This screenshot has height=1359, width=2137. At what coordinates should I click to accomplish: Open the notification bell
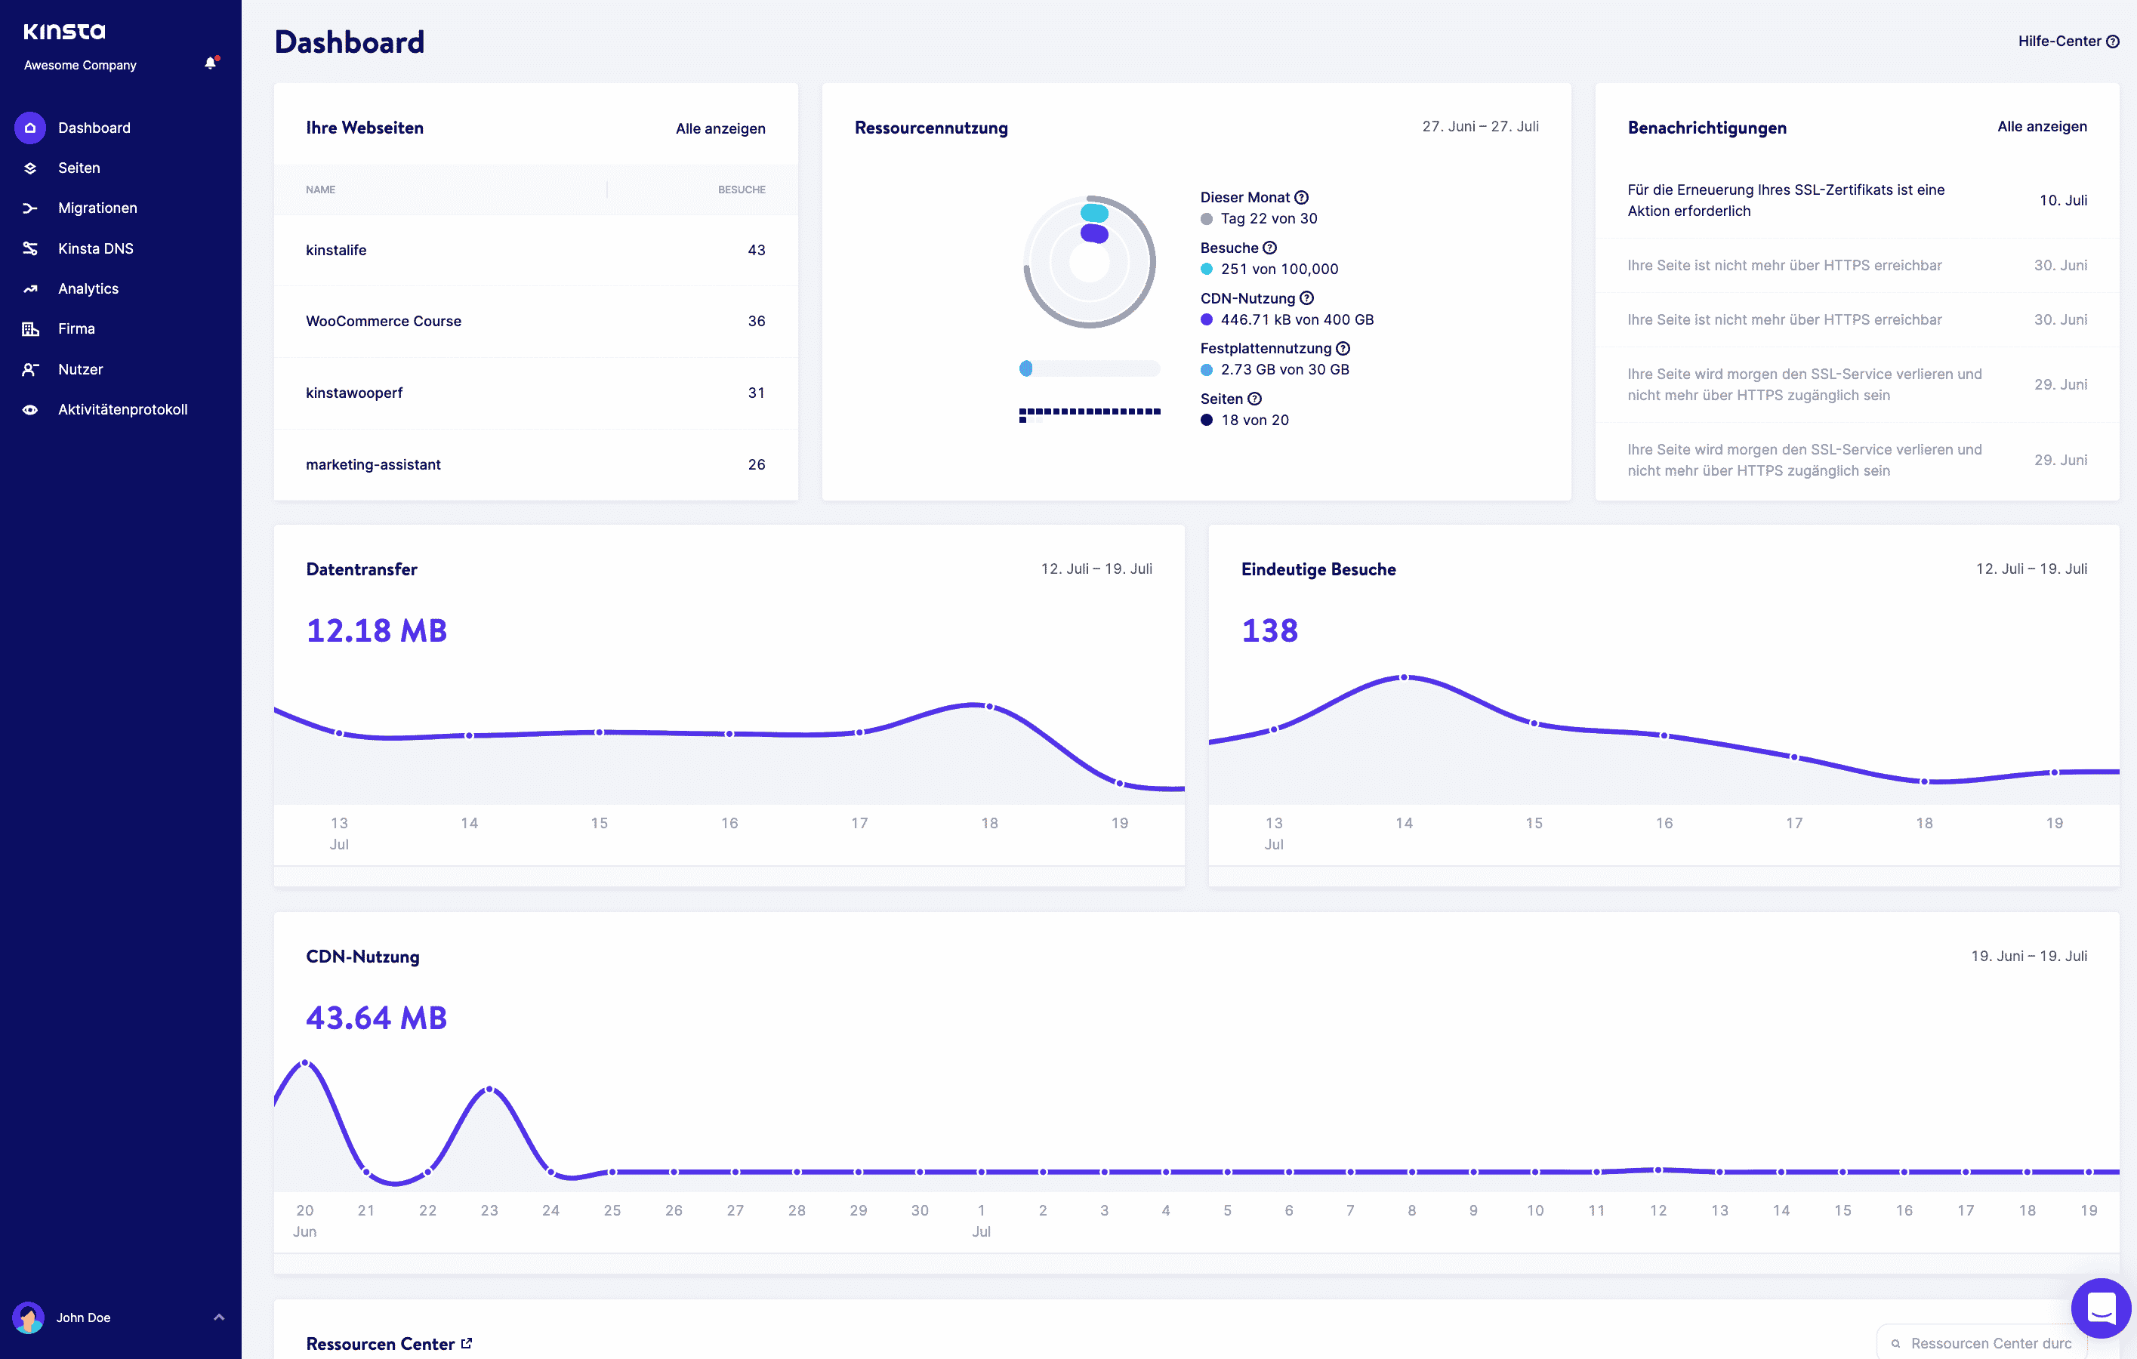point(209,63)
